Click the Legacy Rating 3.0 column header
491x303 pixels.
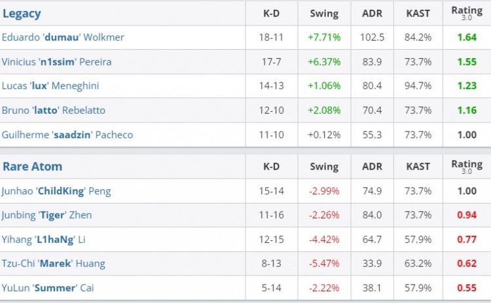[467, 13]
